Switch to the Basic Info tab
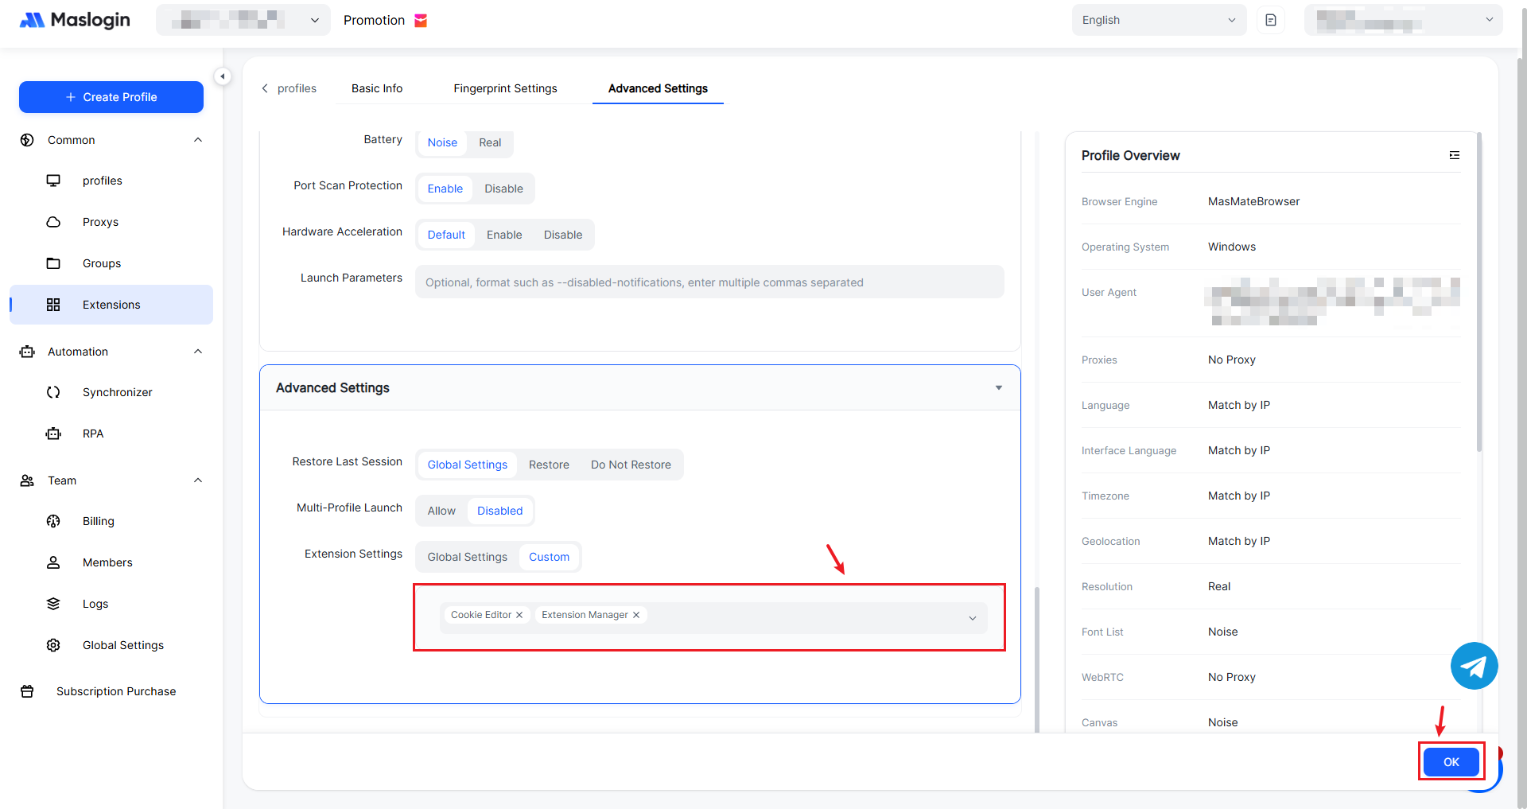This screenshot has height=809, width=1527. click(x=377, y=88)
